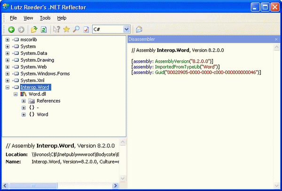Image resolution: width=282 pixels, height=191 pixels.
Task: Click the magnifier Search icon
Action: click(76, 29)
